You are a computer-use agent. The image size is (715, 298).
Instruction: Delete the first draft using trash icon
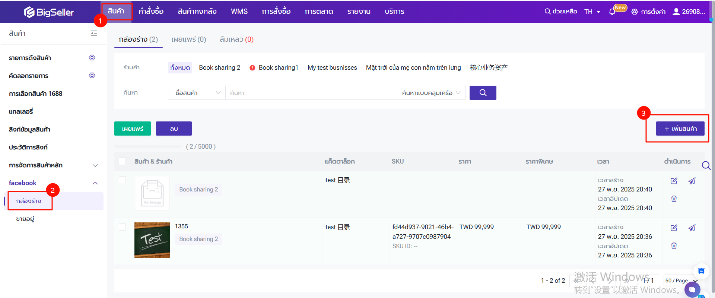[x=674, y=199]
